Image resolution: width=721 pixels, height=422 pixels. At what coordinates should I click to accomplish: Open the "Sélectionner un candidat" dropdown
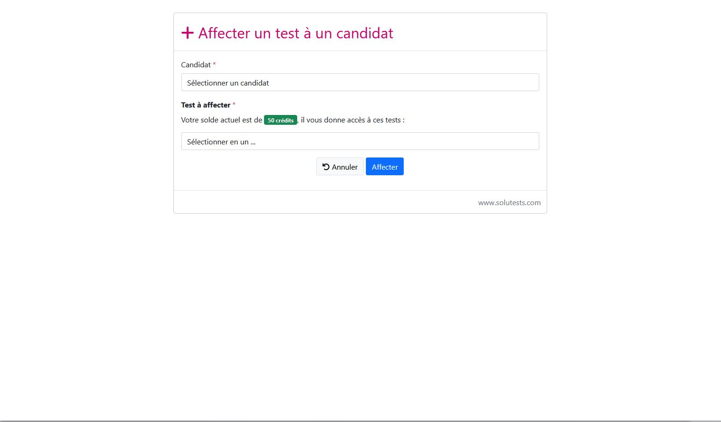[360, 82]
